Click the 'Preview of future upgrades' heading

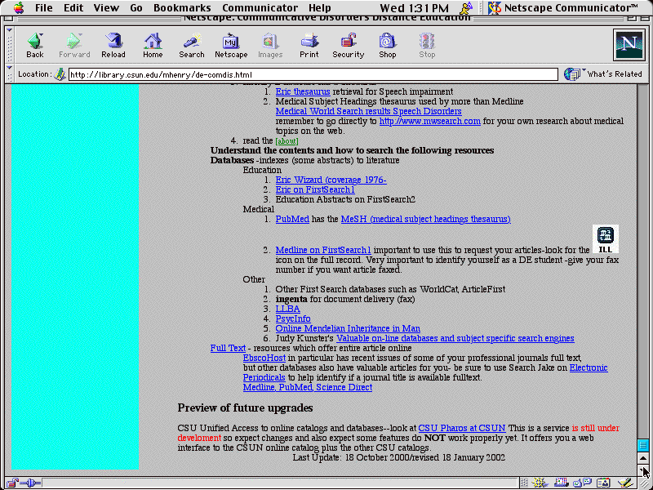(245, 408)
